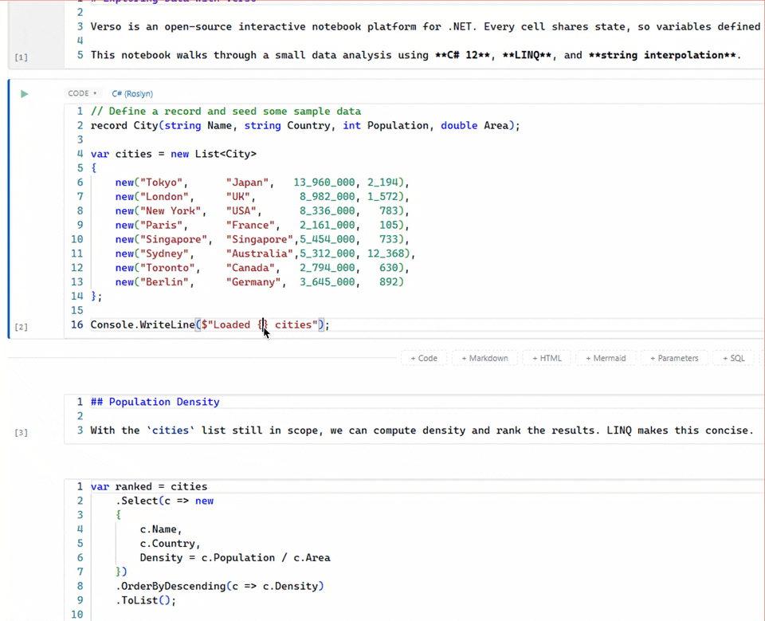Image resolution: width=765 pixels, height=621 pixels.
Task: Insert an HTML cell
Action: coord(547,358)
